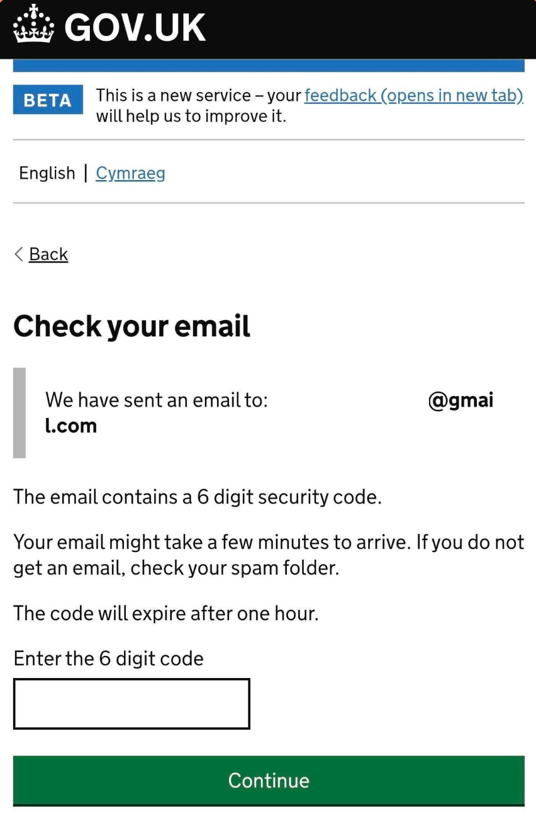This screenshot has width=536, height=819.
Task: Click the 6 digit security code sentence
Action: point(197,497)
